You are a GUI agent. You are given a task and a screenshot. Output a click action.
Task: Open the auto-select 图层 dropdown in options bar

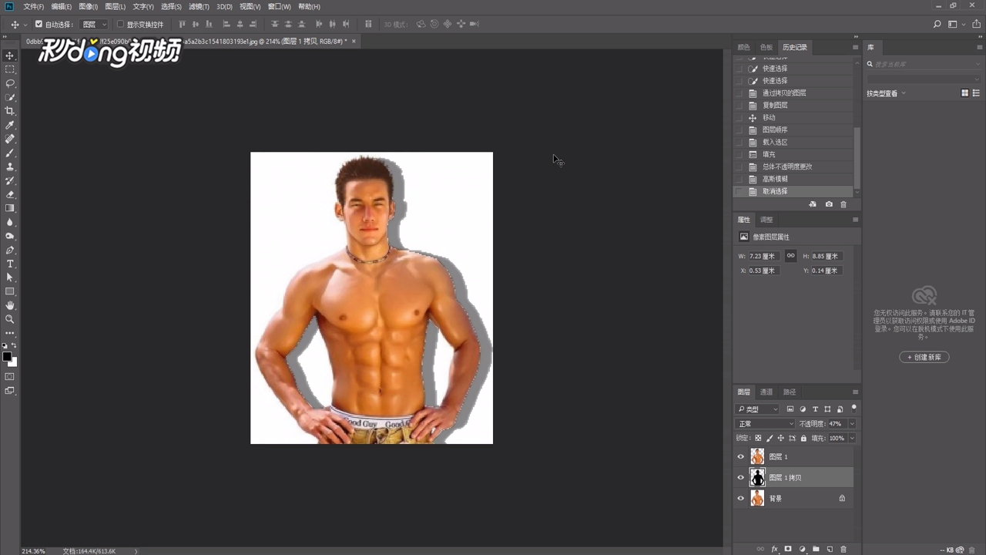click(x=95, y=25)
